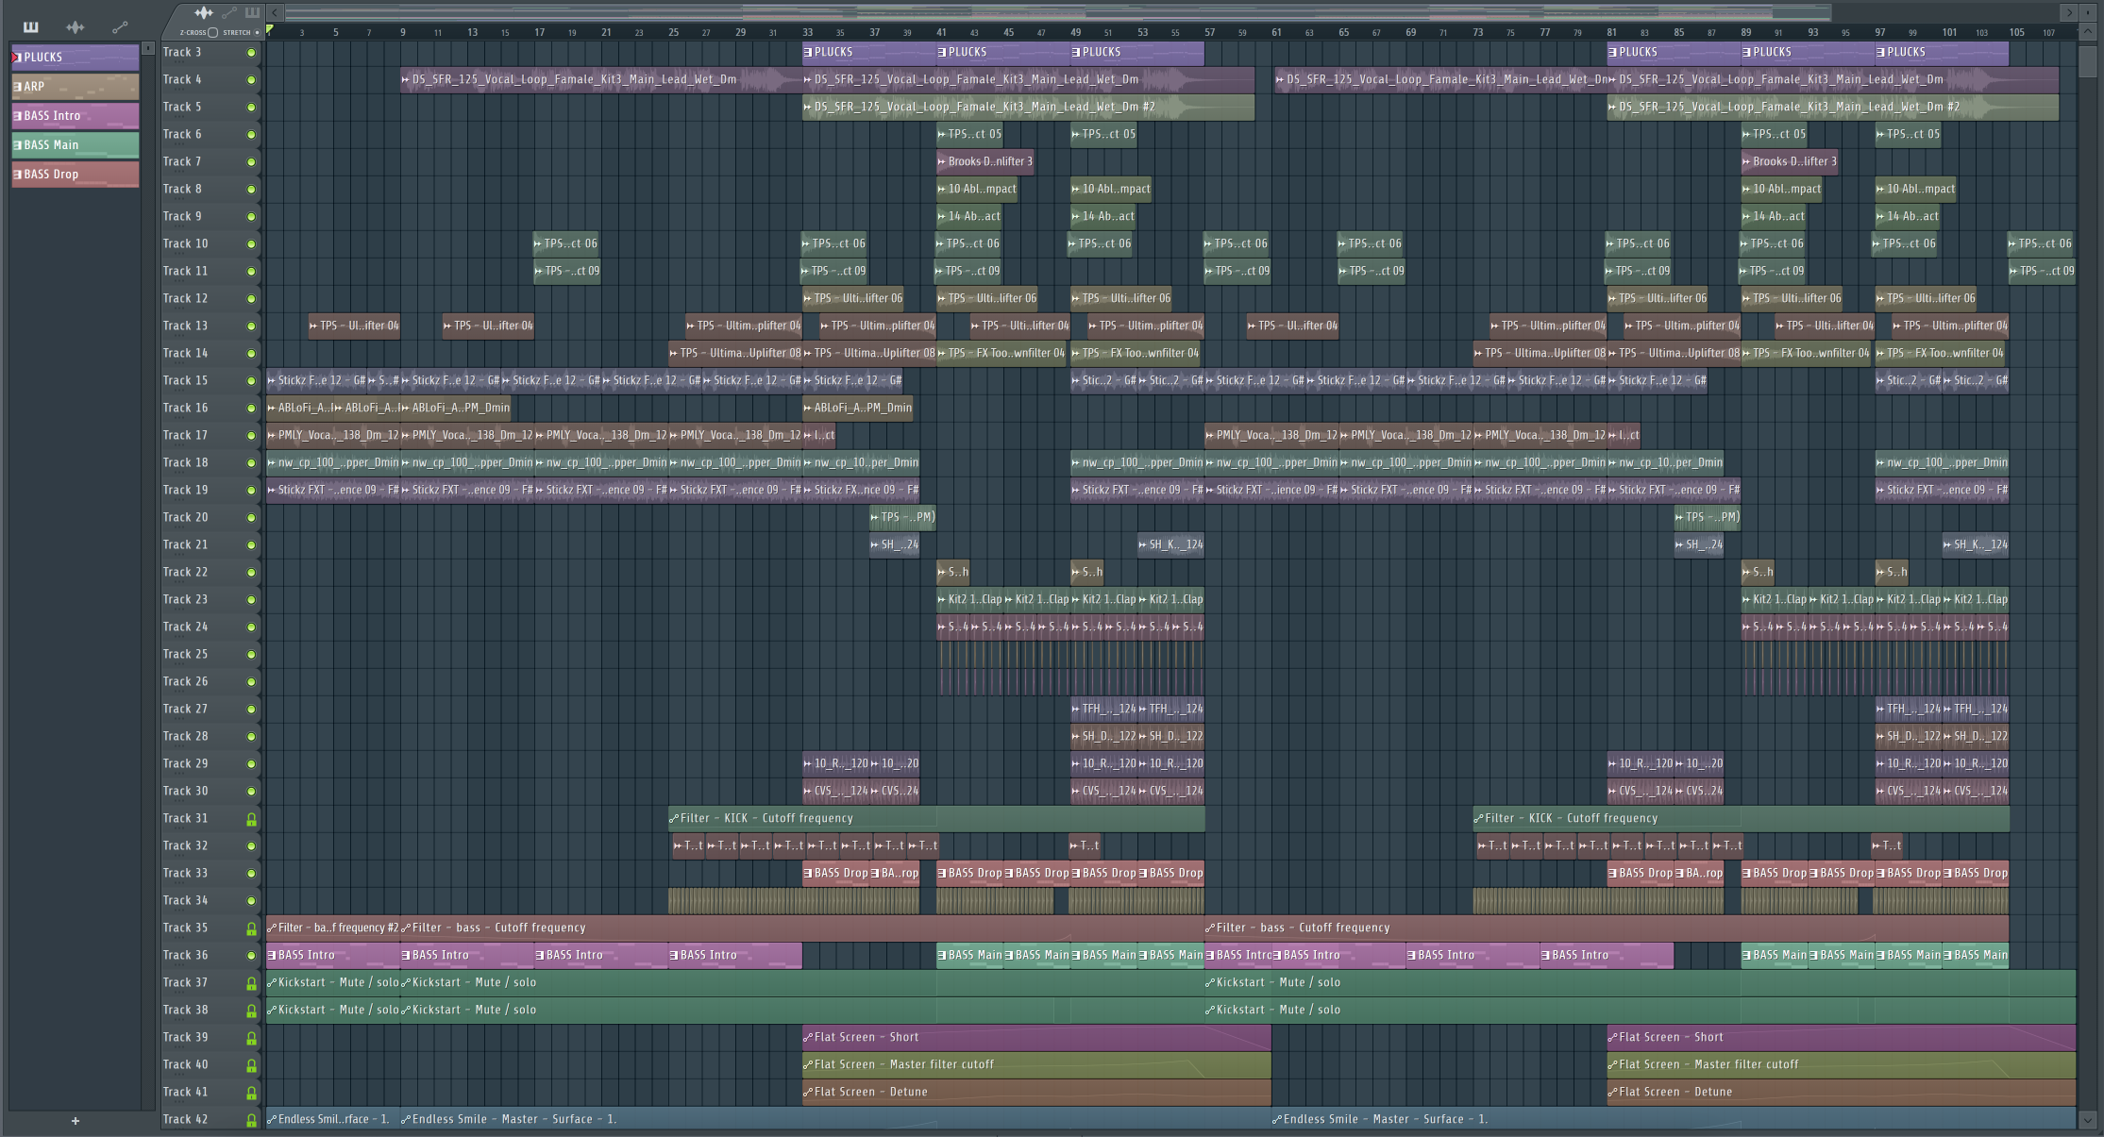
Task: Open picker options button beside PLUCKS
Action: pyautogui.click(x=147, y=48)
